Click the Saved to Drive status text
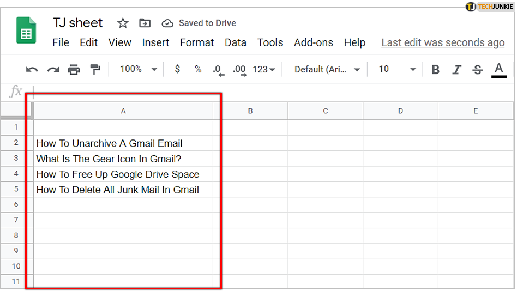 207,23
